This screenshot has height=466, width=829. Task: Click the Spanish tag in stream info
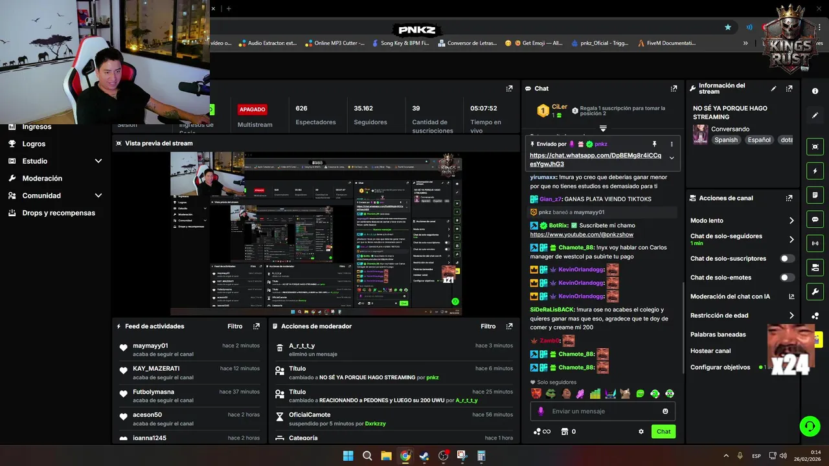click(x=726, y=140)
